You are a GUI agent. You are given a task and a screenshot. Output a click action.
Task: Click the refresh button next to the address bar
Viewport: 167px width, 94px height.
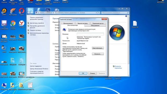click(x=99, y=13)
